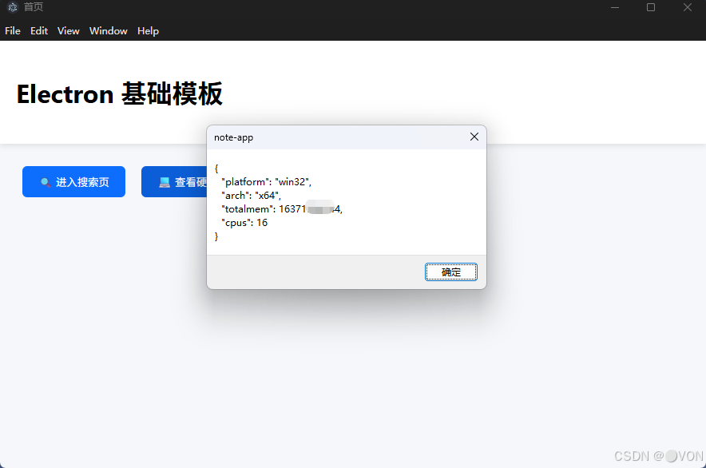The width and height of the screenshot is (706, 468).
Task: Open the File menu
Action: point(13,31)
